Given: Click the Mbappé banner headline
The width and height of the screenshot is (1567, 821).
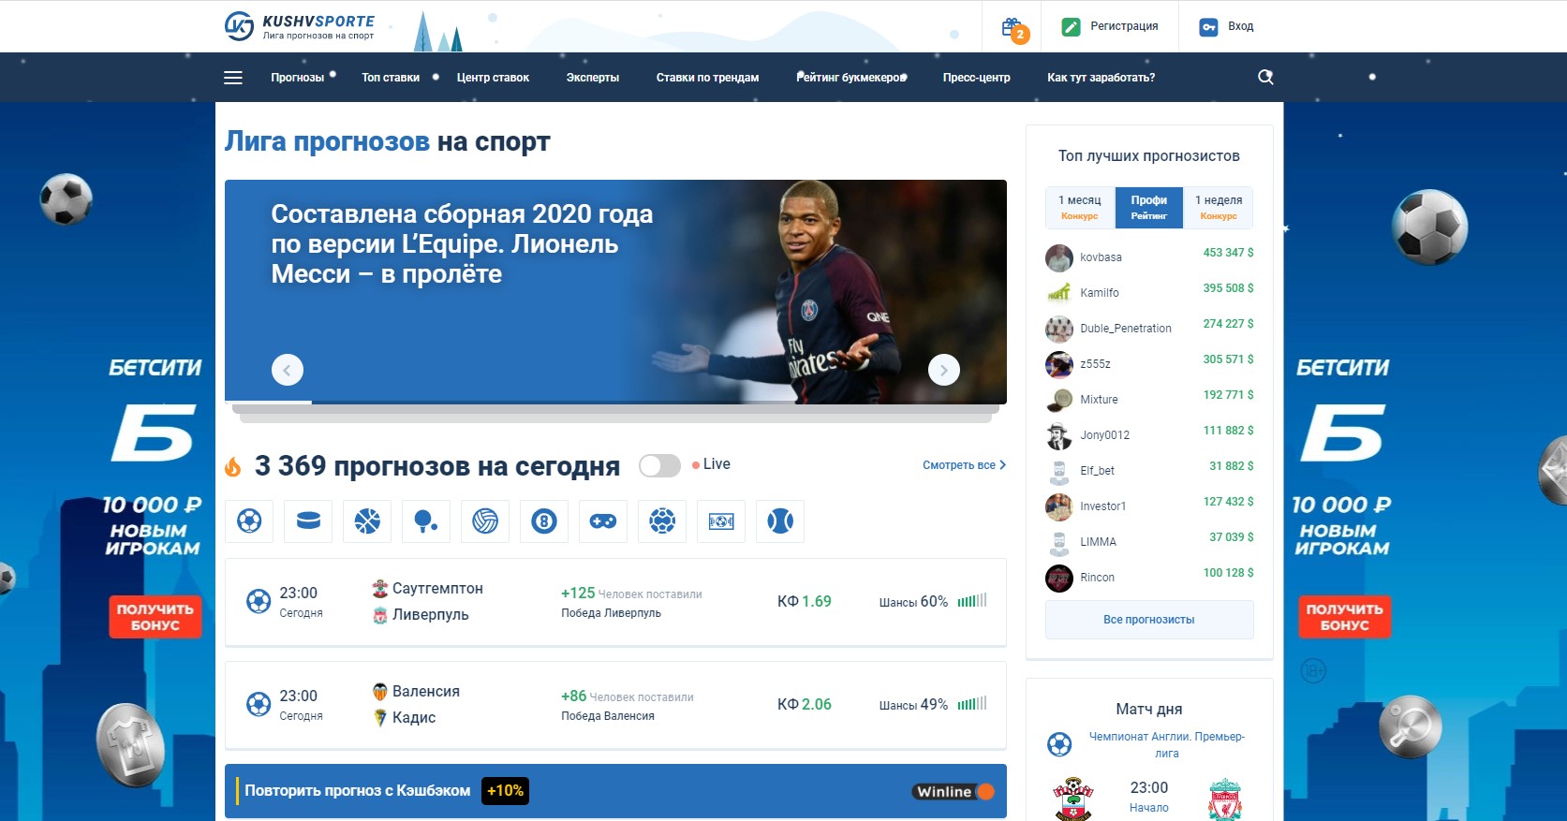Looking at the screenshot, I should (x=462, y=244).
